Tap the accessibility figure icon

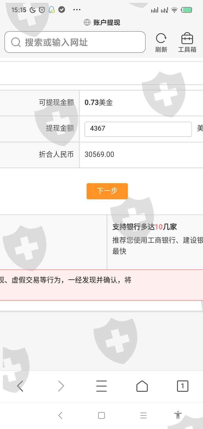178,415
